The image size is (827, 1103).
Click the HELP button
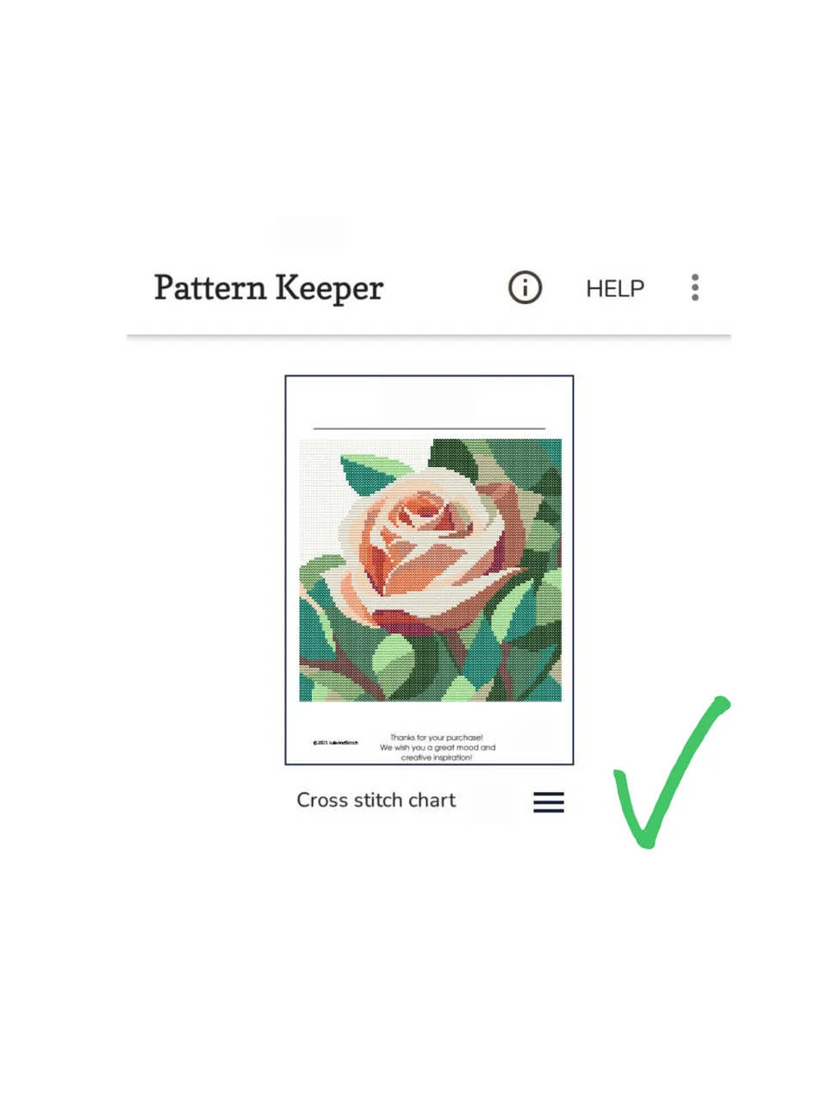click(615, 289)
